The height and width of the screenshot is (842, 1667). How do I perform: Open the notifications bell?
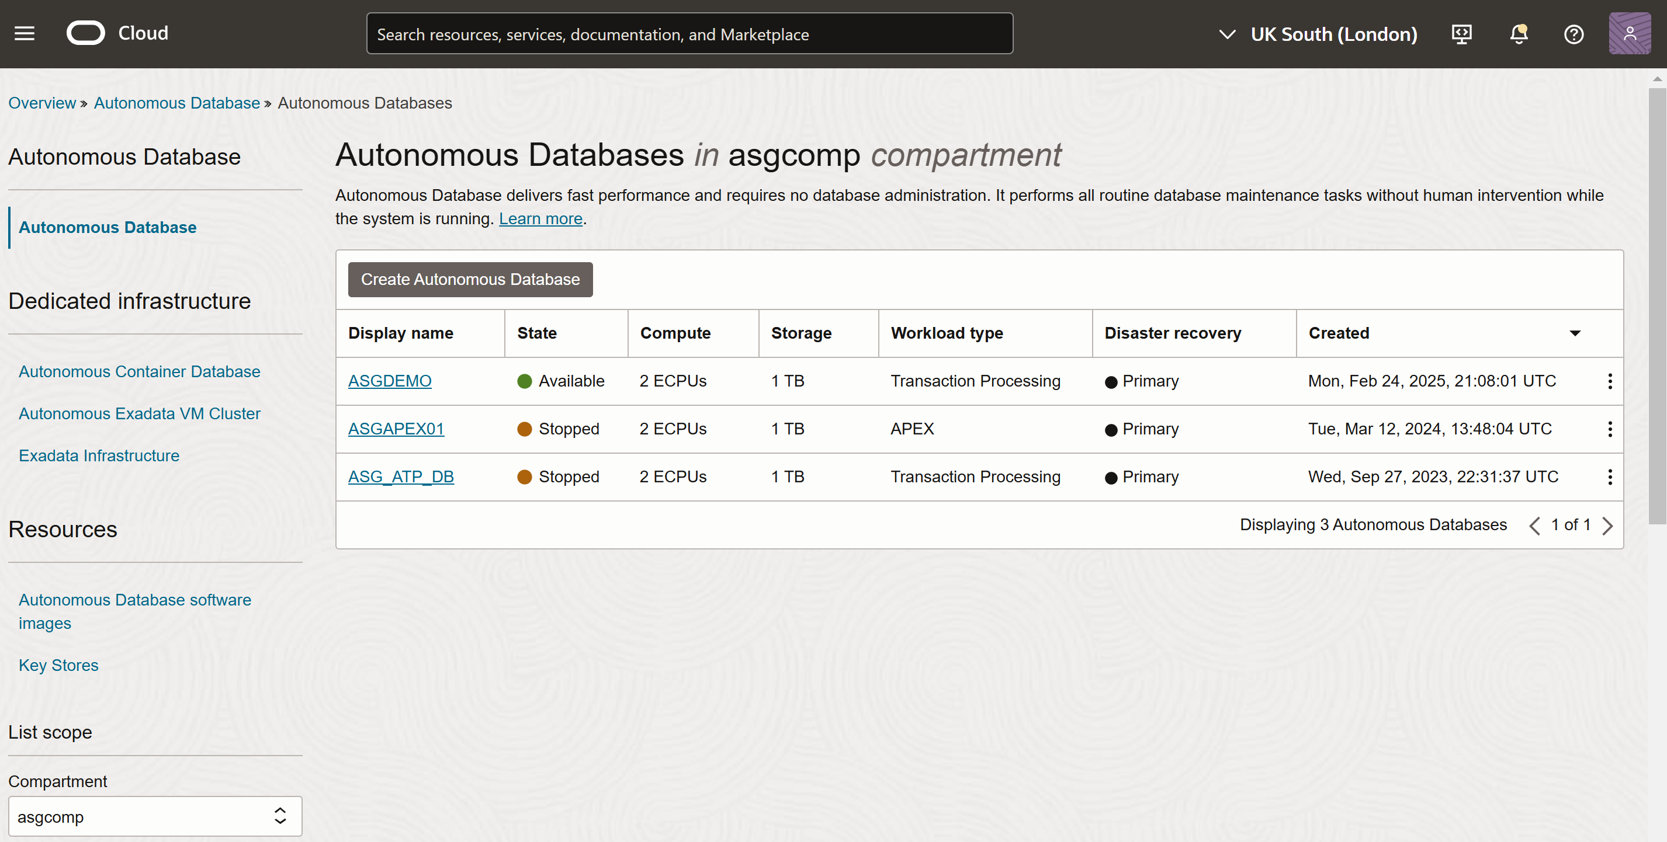click(1518, 34)
